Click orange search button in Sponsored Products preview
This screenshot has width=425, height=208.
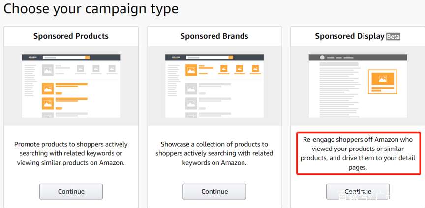(x=88, y=58)
